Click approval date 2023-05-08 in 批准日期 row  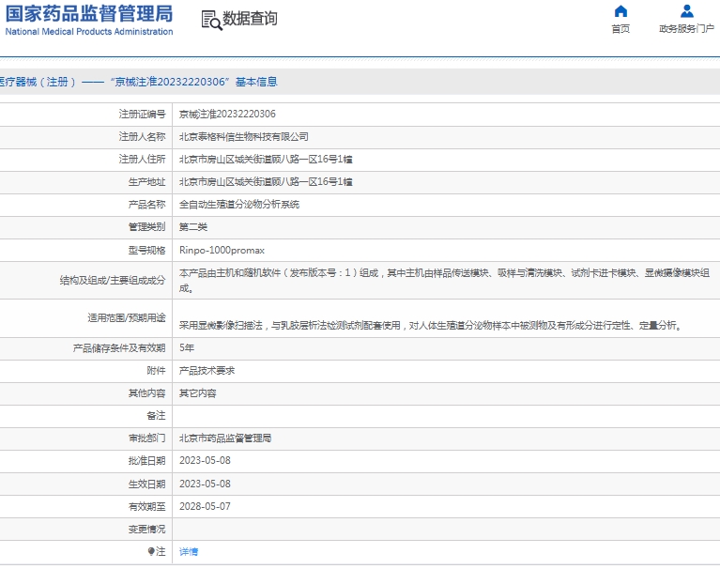click(205, 461)
